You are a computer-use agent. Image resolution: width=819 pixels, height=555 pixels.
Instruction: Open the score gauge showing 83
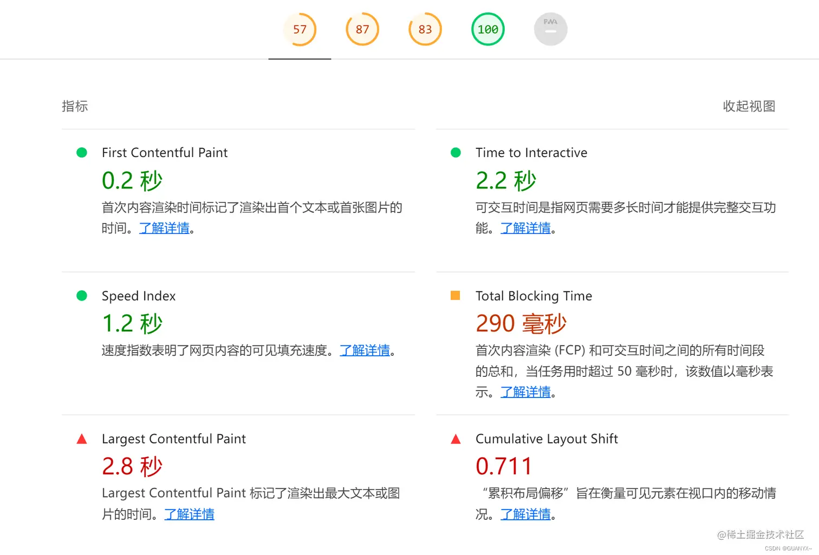coord(425,29)
